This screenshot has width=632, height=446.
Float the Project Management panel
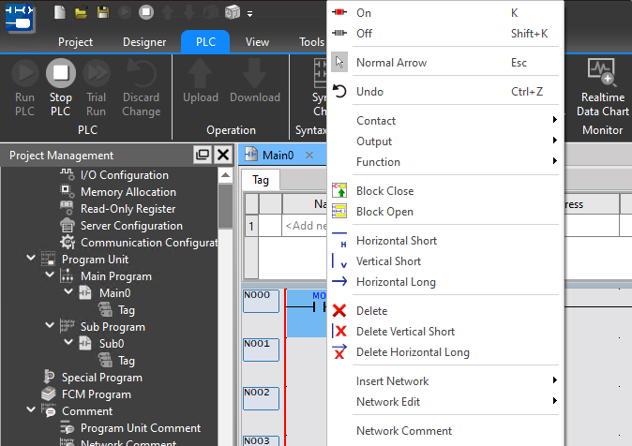coord(203,156)
